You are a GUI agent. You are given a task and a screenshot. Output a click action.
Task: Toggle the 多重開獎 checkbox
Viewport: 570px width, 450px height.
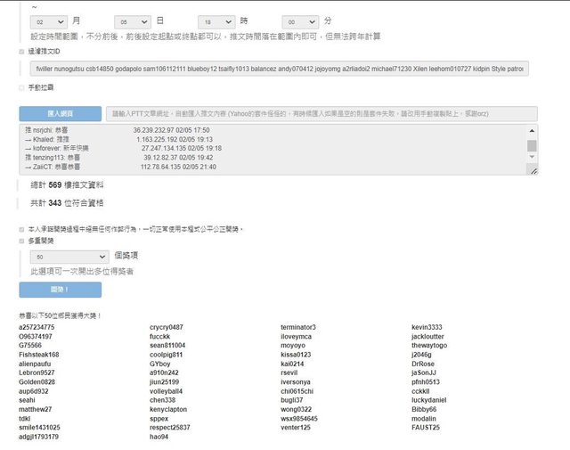coord(22,241)
